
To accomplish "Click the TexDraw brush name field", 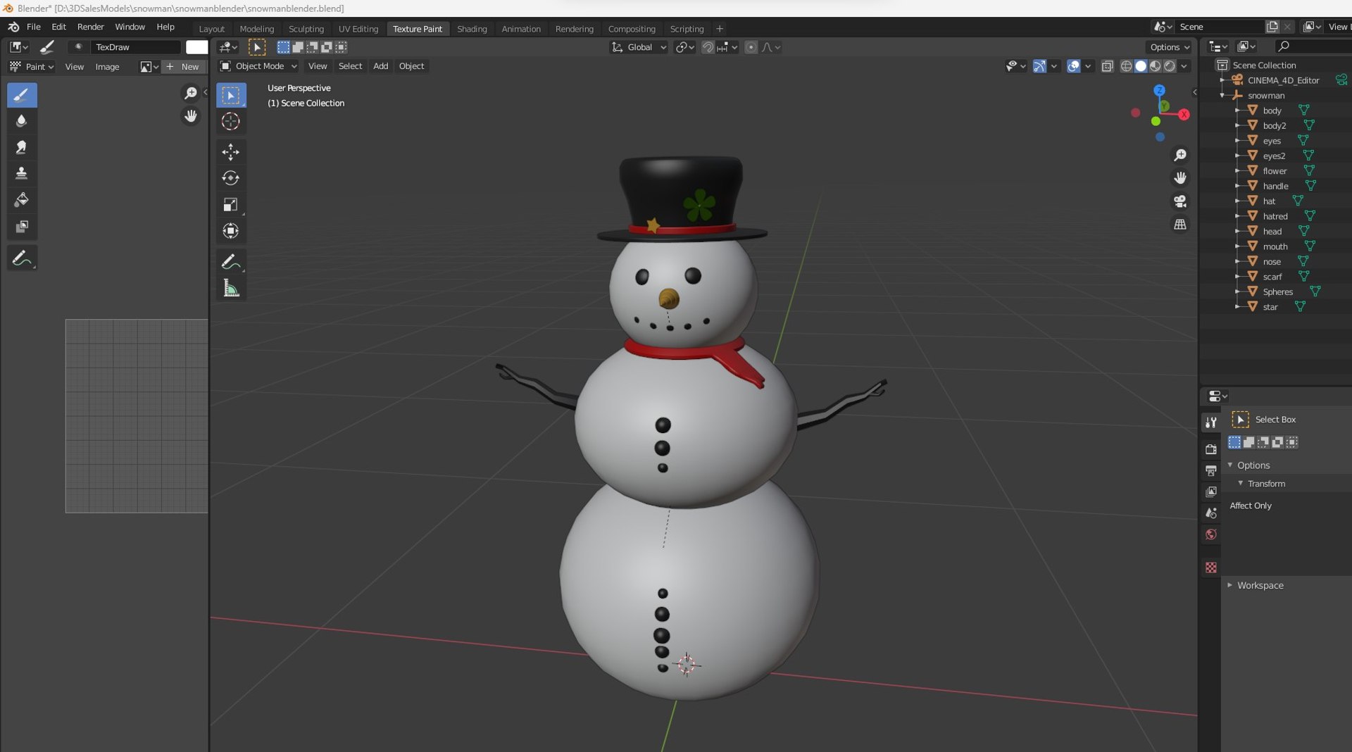I will [x=136, y=47].
